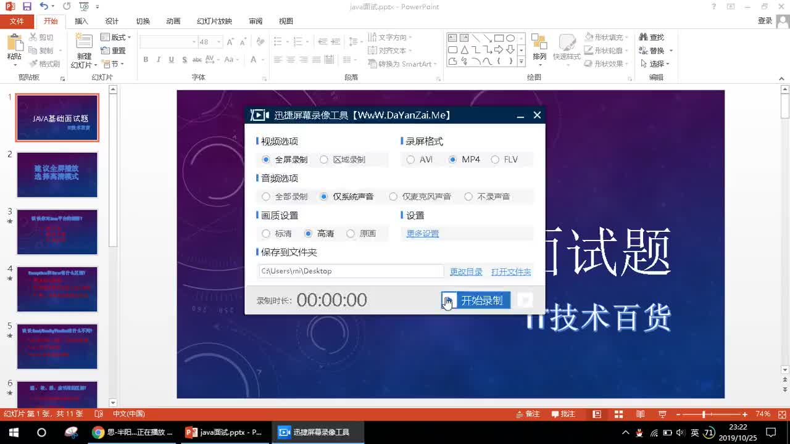Open the 更多设置 more settings link
The height and width of the screenshot is (444, 790).
click(x=423, y=234)
